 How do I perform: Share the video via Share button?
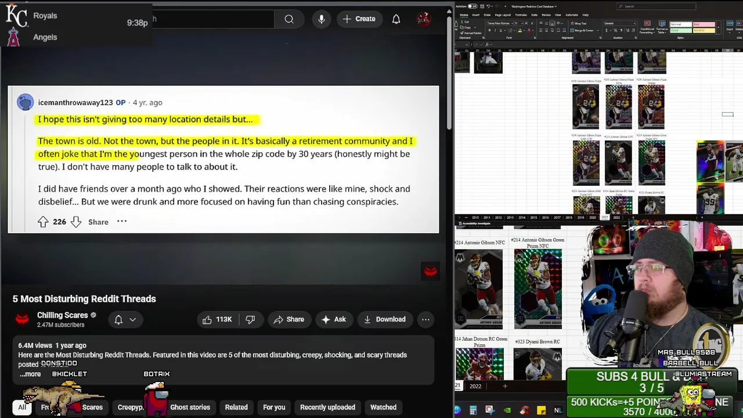click(288, 319)
